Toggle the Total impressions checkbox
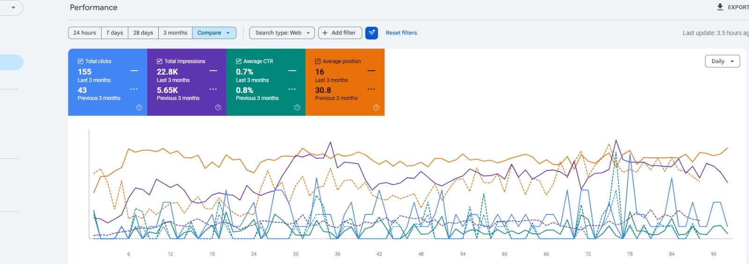The image size is (749, 264). 160,61
